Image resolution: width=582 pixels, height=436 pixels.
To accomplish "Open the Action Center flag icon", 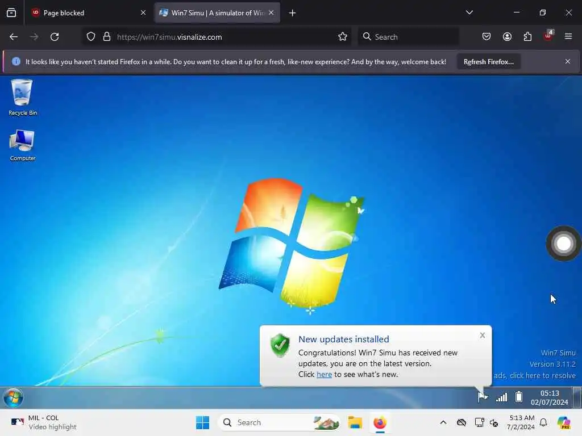I will coord(482,397).
